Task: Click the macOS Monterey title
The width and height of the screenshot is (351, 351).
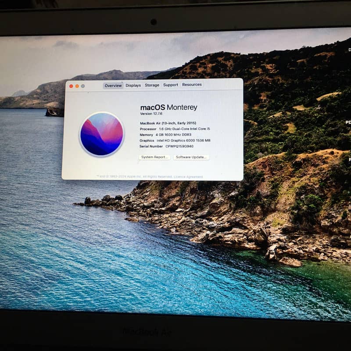Action: [168, 107]
